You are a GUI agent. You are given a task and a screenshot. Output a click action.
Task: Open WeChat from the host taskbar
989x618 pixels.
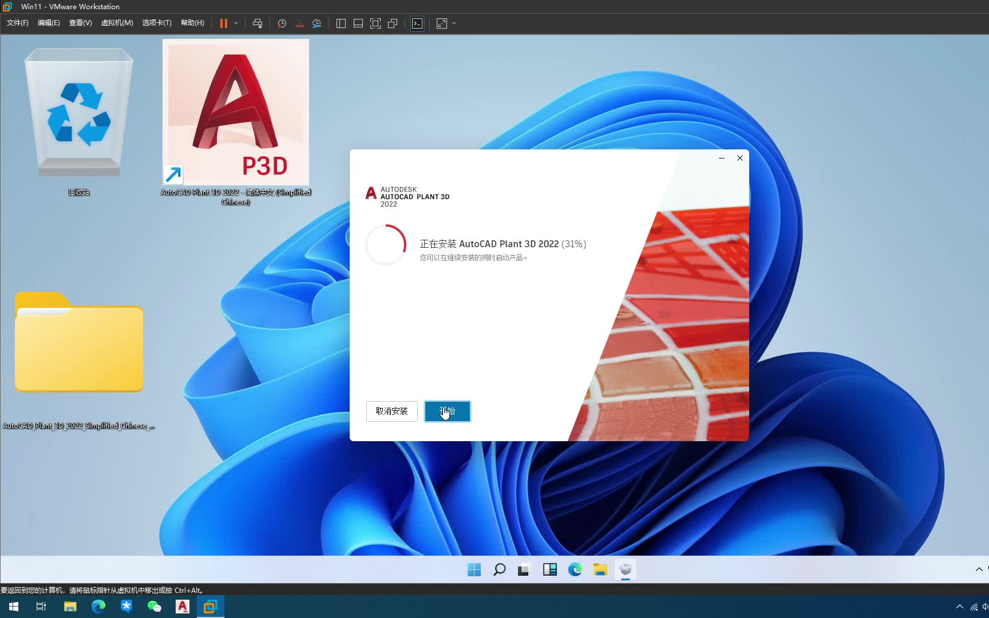pyautogui.click(x=154, y=607)
